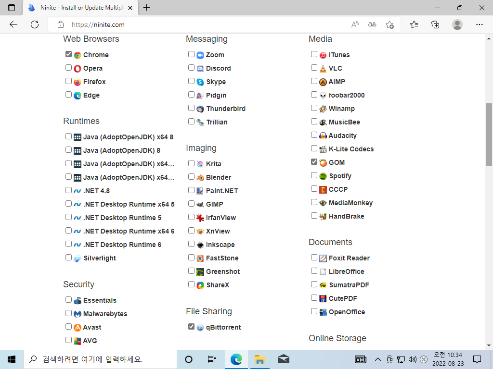Viewport: 493px width, 369px height.
Task: Click the Spotify green logo icon
Action: pos(323,176)
